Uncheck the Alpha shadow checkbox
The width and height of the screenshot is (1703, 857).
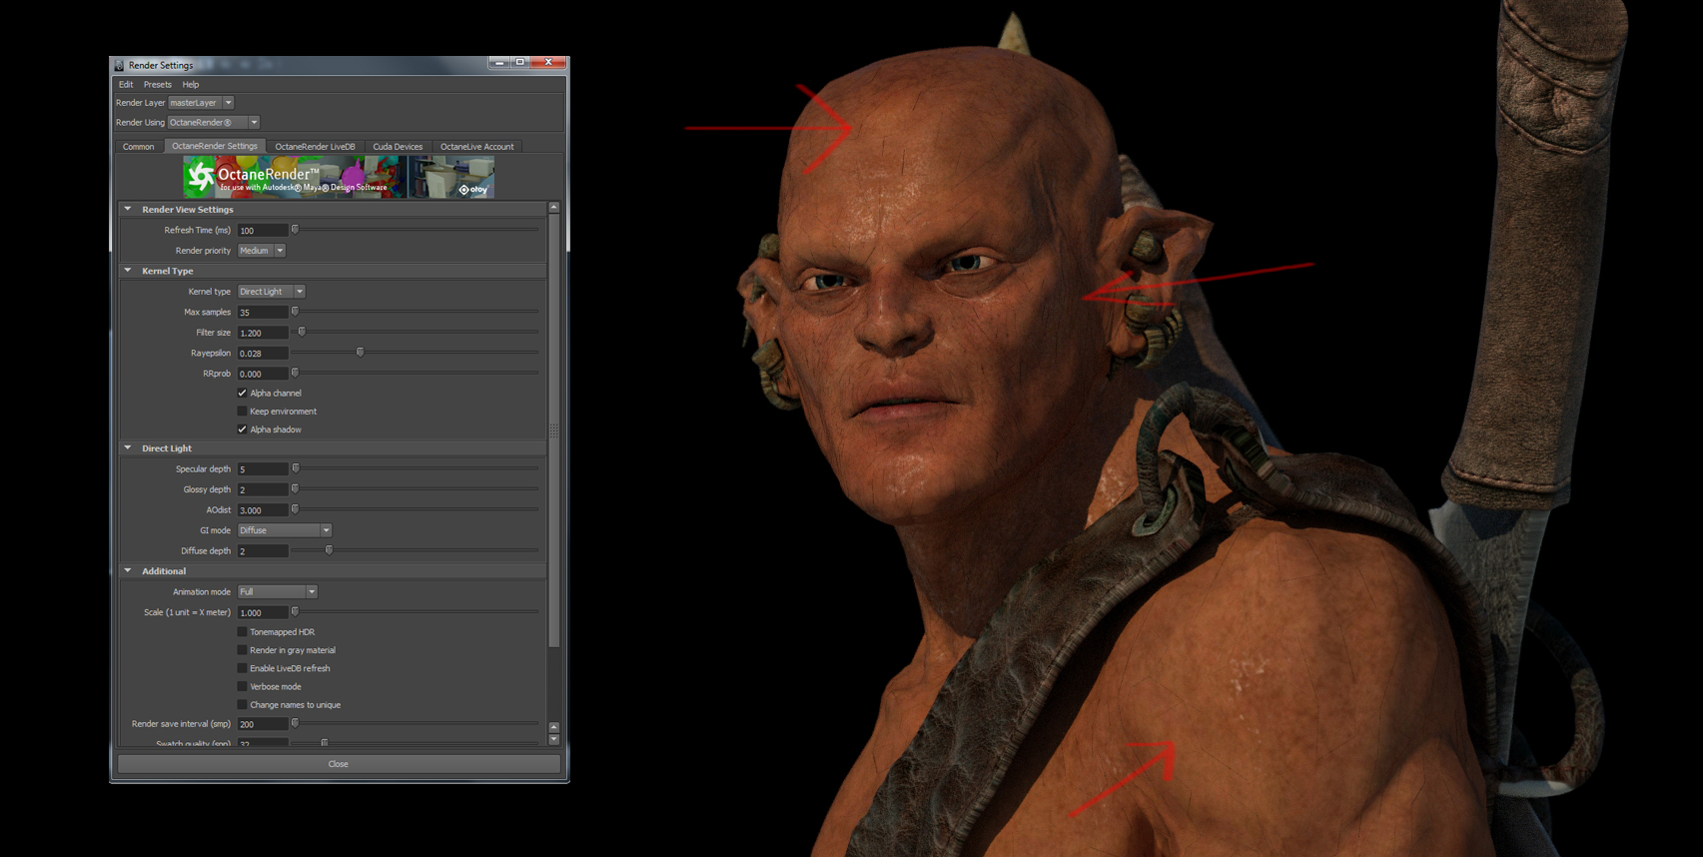242,429
